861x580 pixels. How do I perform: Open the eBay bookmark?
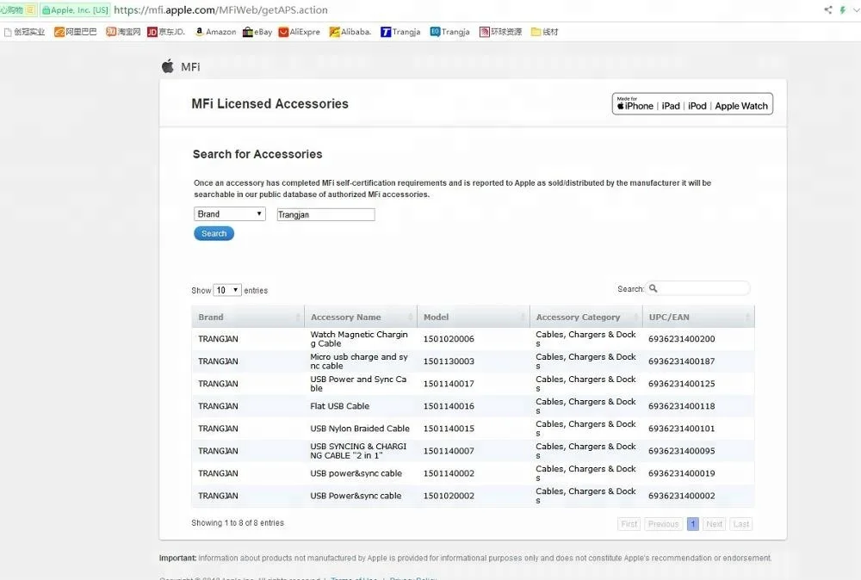257,32
